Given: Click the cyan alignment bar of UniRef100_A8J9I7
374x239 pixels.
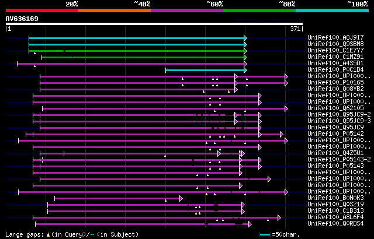Looking at the screenshot, I should coord(136,38).
